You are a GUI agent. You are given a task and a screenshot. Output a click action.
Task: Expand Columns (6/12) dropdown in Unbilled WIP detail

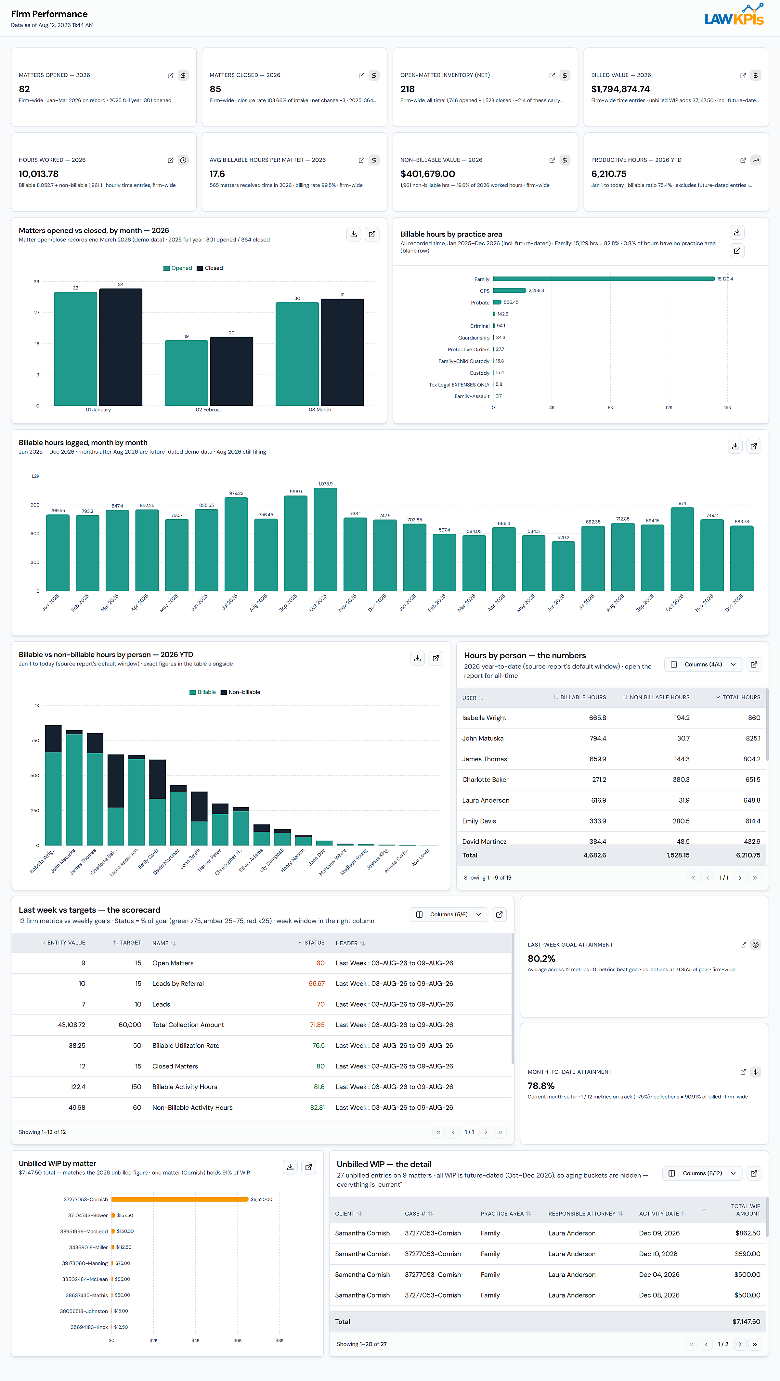702,1174
